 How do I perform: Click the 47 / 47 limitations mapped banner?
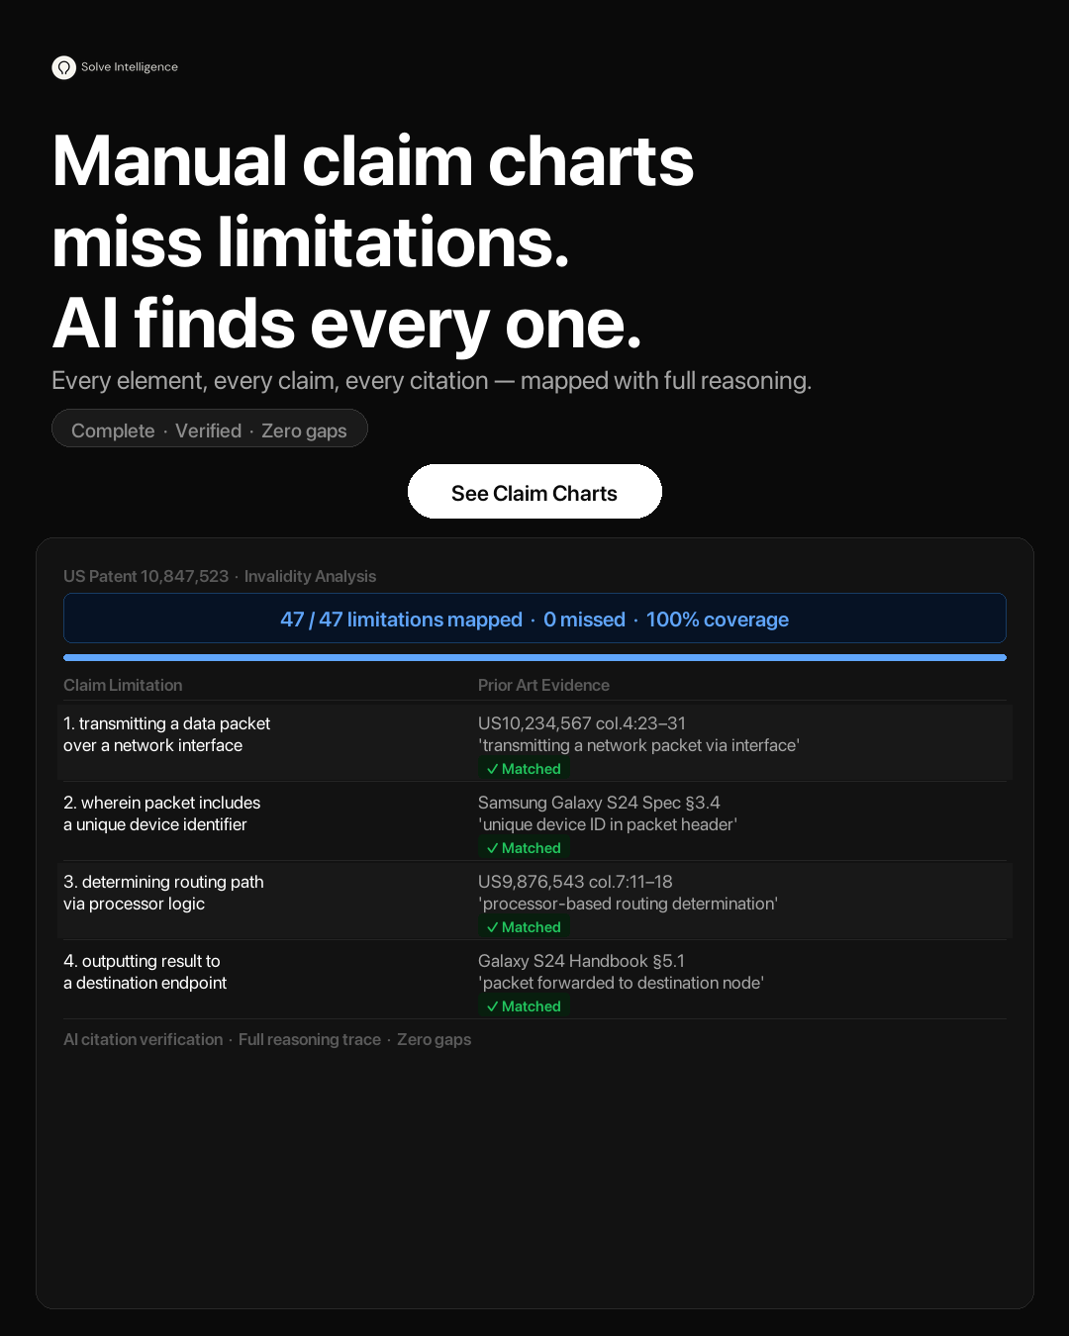point(534,619)
